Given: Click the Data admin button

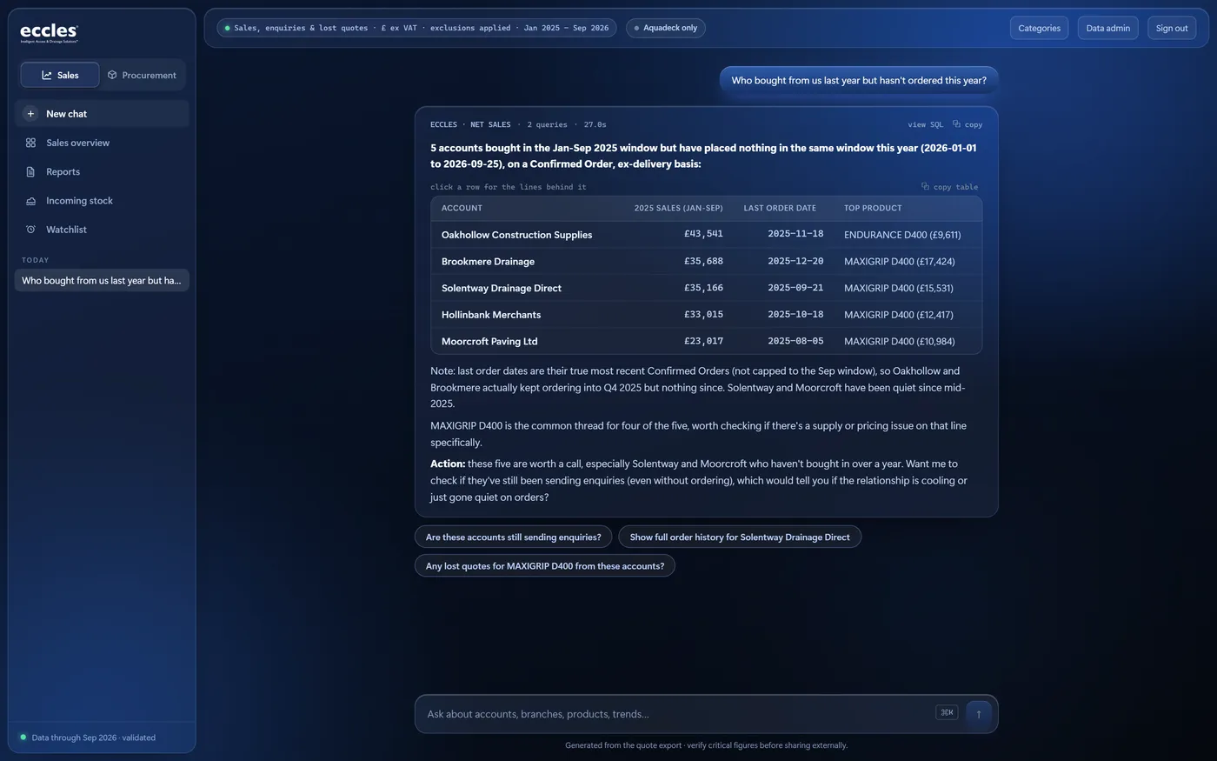Looking at the screenshot, I should (x=1107, y=28).
